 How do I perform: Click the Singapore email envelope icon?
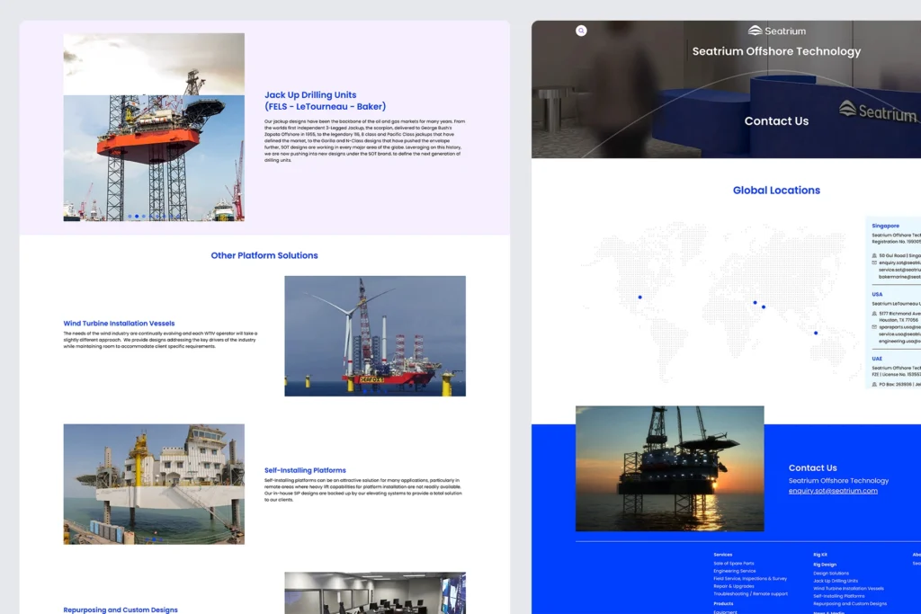[874, 263]
